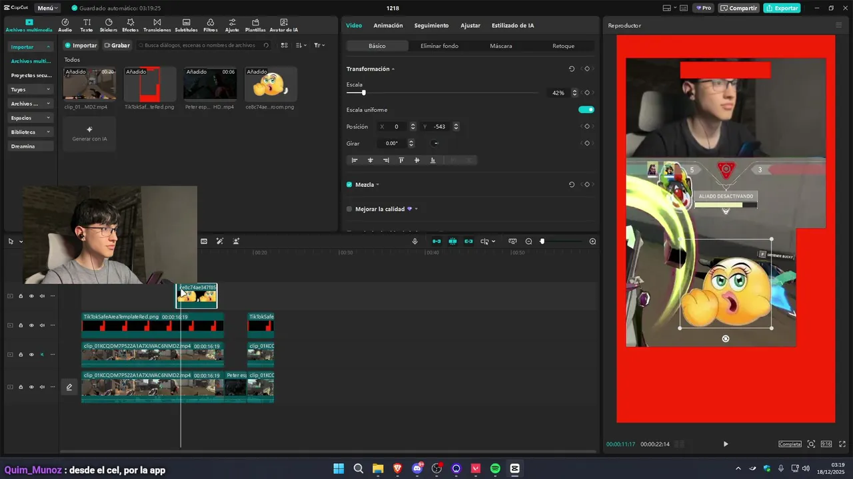Open the Transiciones panel
Screen dimensions: 853x479
coord(157,25)
